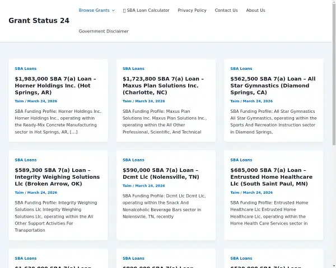Open the About Us page

tap(255, 10)
